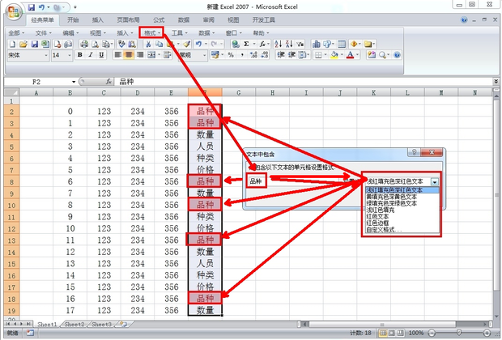Click the help question mark in dialog
The image size is (502, 340).
coord(413,152)
